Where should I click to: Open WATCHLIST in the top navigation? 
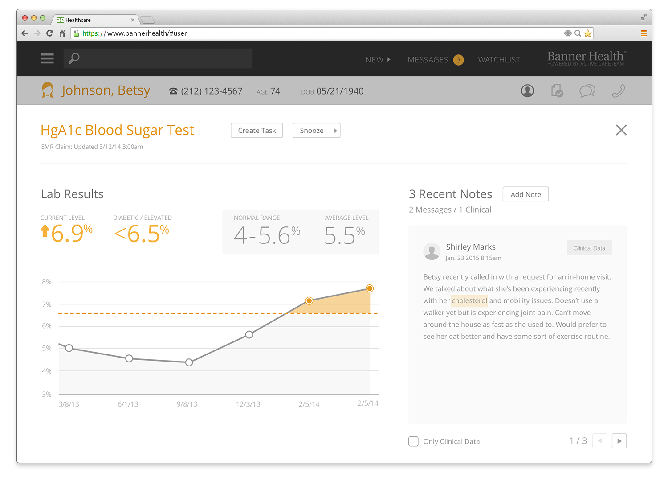(x=499, y=60)
